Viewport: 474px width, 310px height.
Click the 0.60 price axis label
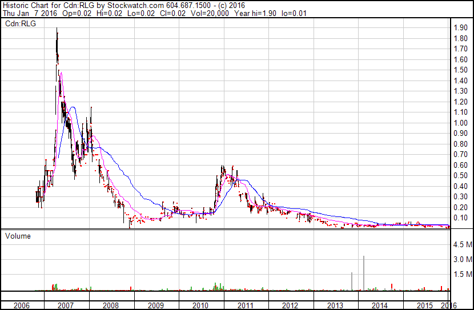click(x=461, y=165)
